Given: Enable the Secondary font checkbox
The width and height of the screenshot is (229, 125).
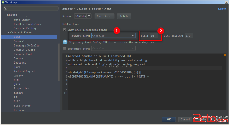Looking at the screenshot, I should 65,49.
